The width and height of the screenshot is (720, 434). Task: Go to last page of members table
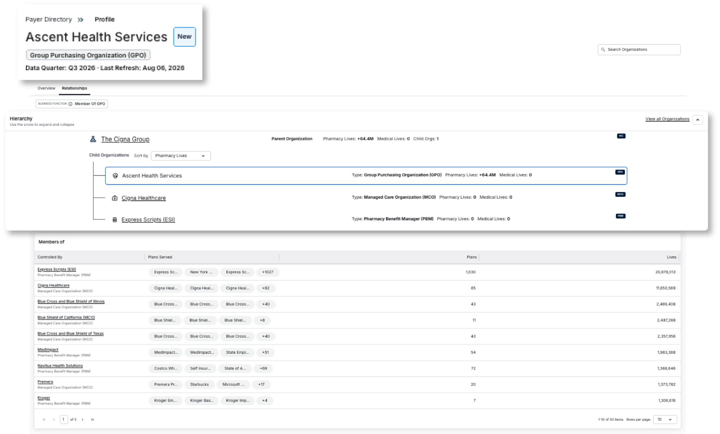pos(92,419)
